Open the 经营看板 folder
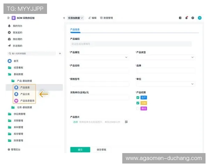 (16, 67)
